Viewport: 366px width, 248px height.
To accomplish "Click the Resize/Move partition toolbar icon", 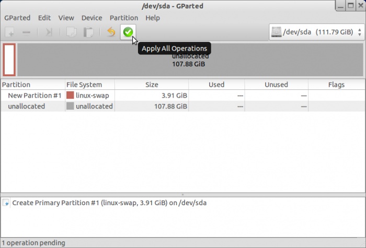I will [49, 32].
